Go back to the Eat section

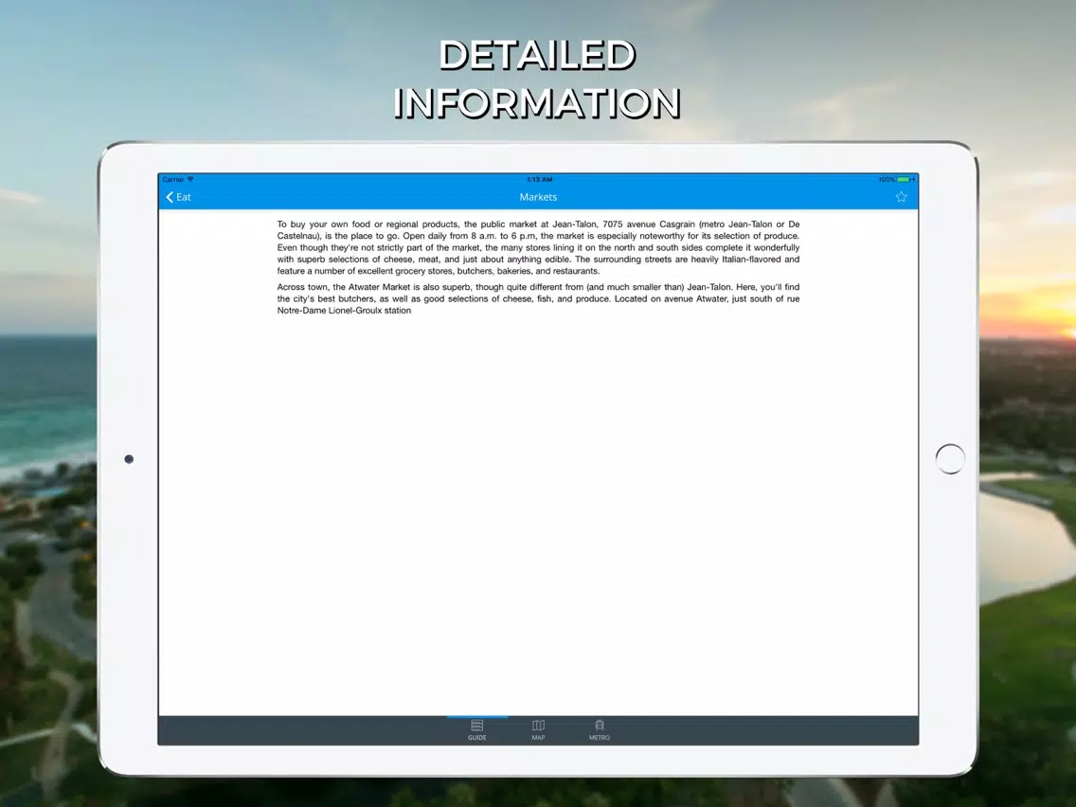click(x=178, y=197)
